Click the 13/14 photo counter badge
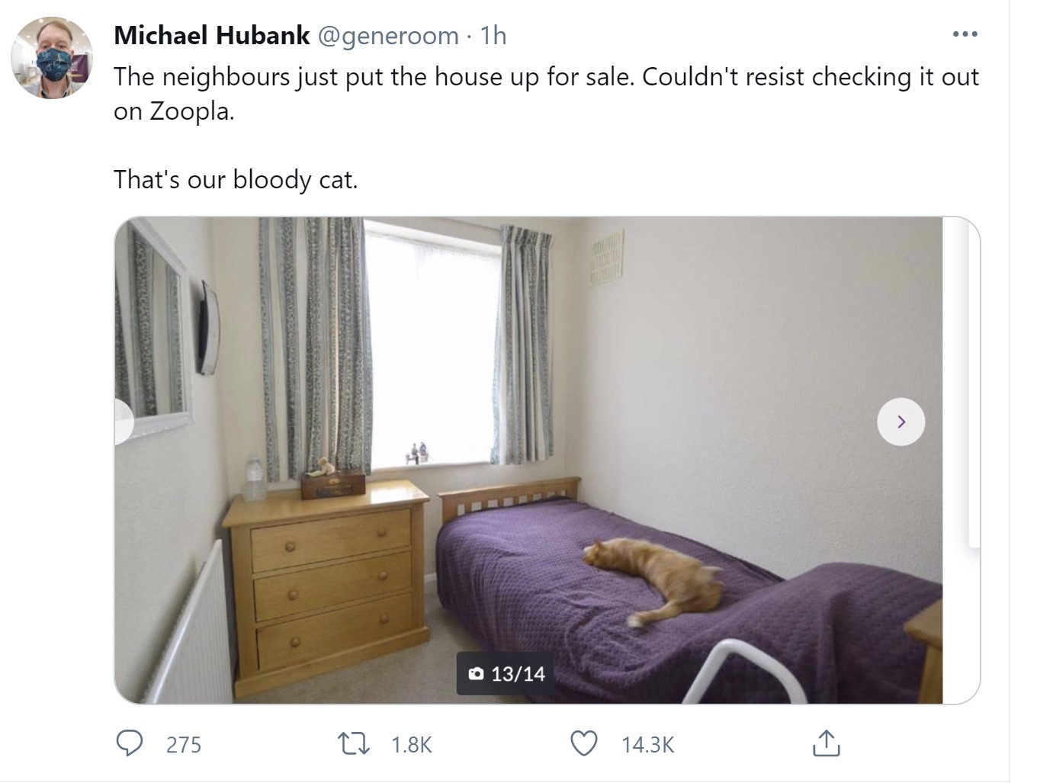 point(506,673)
